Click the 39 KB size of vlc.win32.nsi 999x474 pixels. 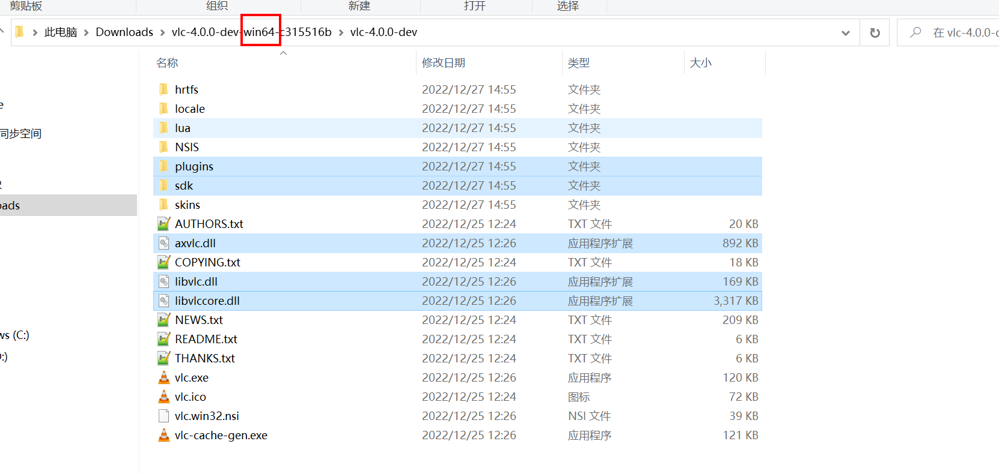(744, 416)
